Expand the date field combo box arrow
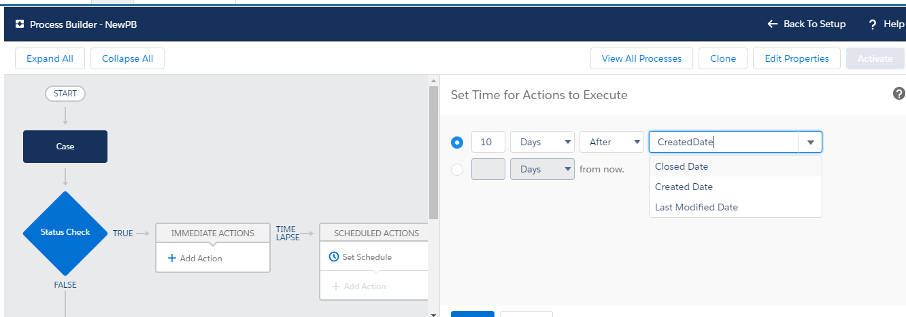 tap(810, 143)
